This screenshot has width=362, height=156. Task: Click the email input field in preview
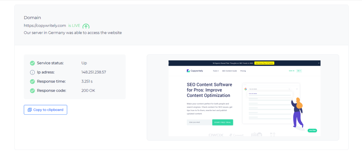(x=199, y=122)
